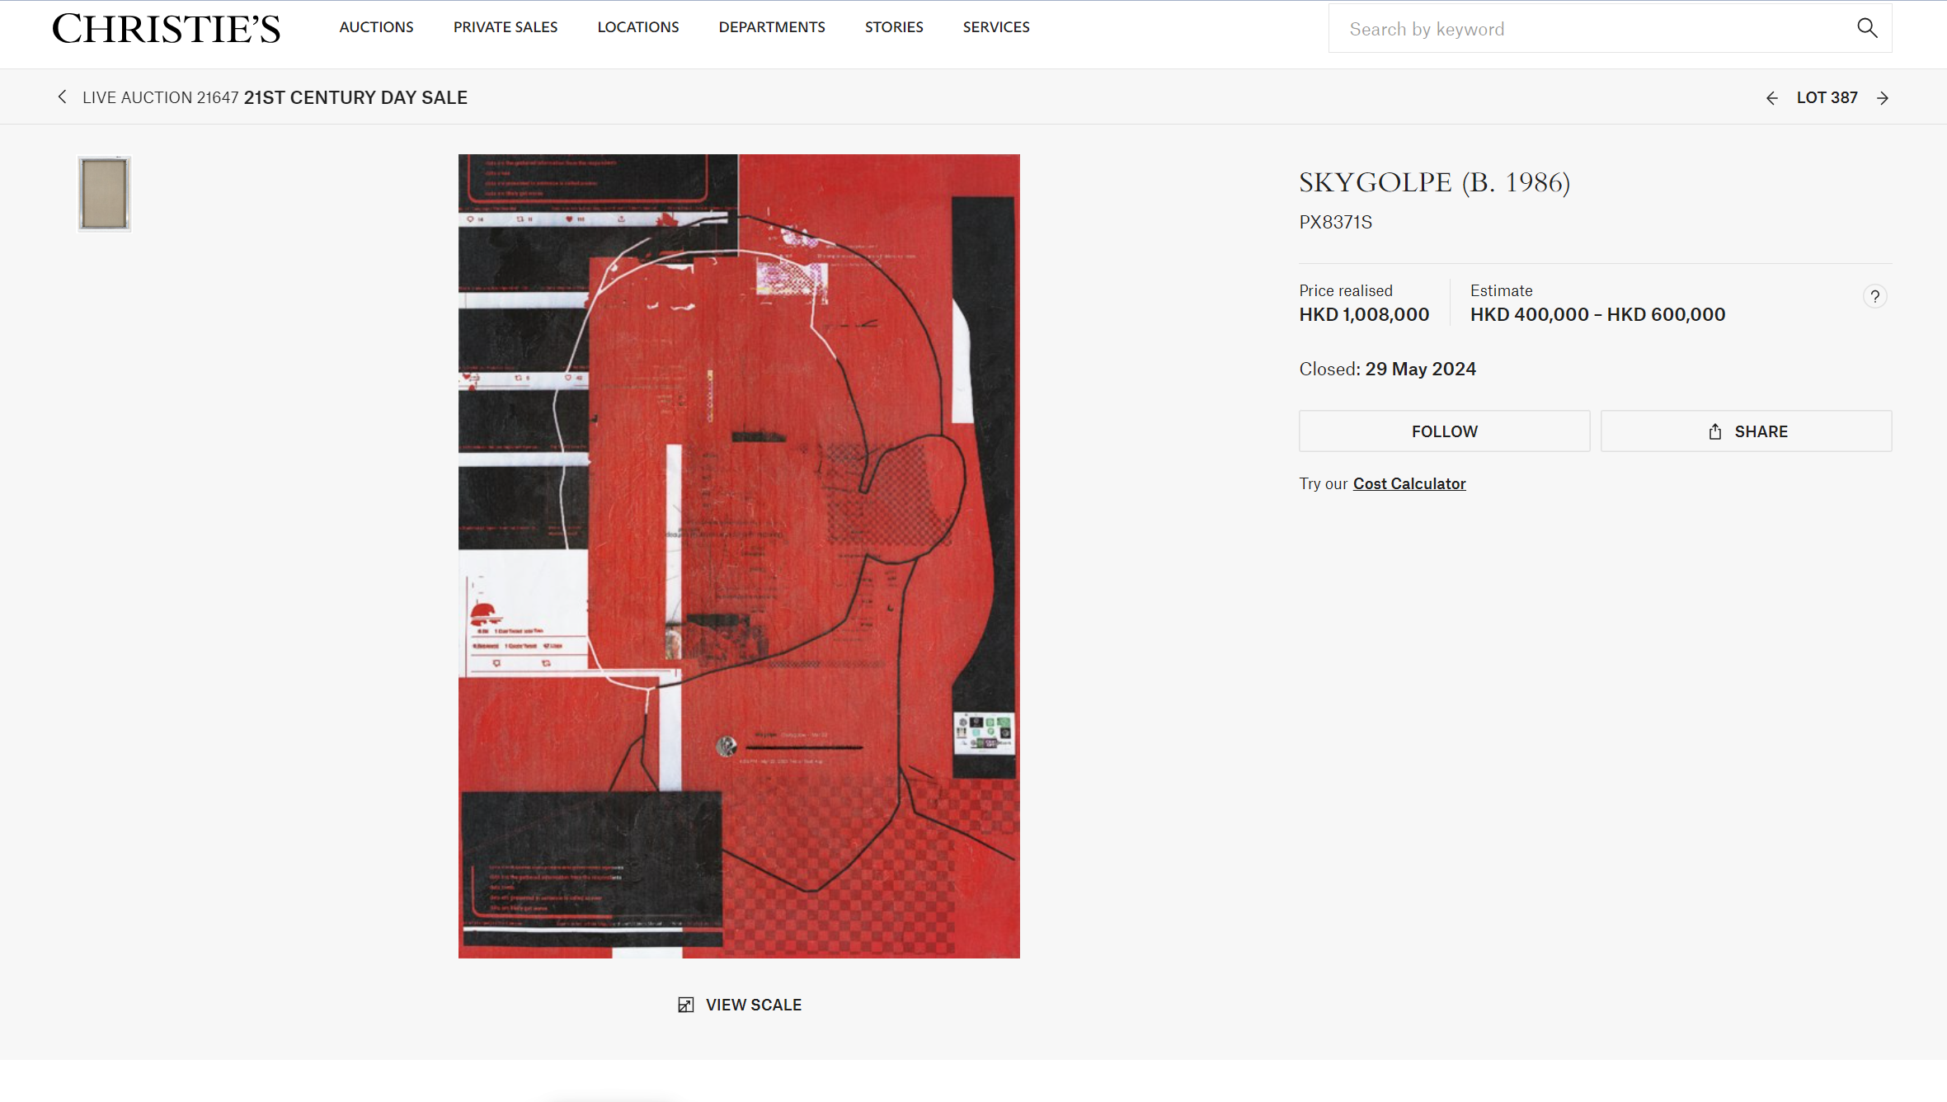Screen dimensions: 1947x1102
Task: Open the estimate help question mark
Action: (x=1874, y=297)
